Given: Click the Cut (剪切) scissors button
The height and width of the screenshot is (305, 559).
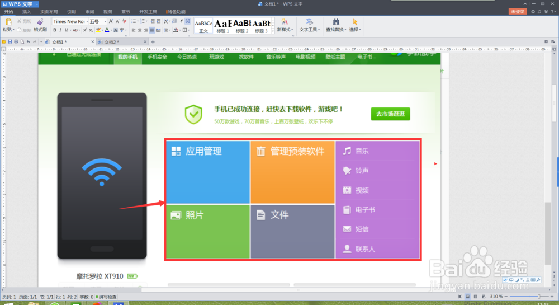Looking at the screenshot, I should 24,21.
